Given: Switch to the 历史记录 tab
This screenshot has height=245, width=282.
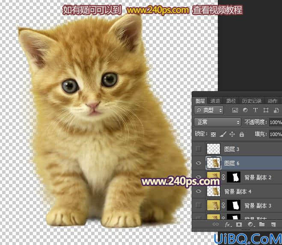Looking at the screenshot, I should [x=252, y=101].
